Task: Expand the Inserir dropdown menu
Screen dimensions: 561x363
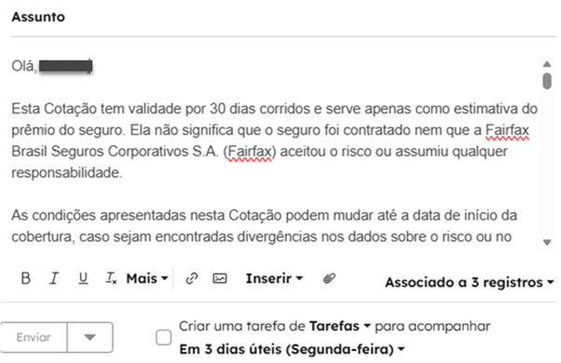Action: click(x=274, y=278)
